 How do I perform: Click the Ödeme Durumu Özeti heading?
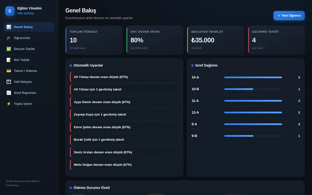pos(92,188)
